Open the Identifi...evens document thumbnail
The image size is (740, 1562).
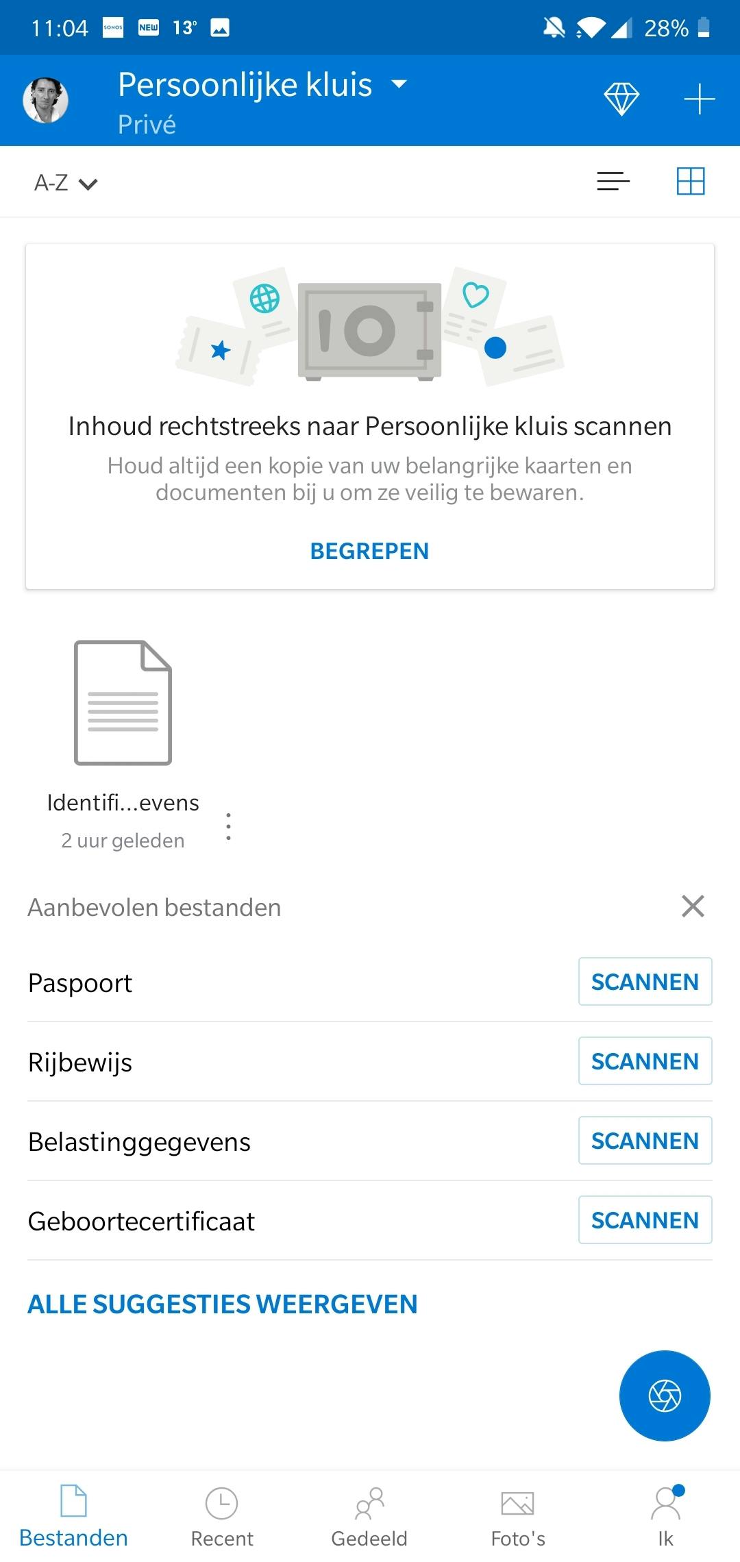123,702
